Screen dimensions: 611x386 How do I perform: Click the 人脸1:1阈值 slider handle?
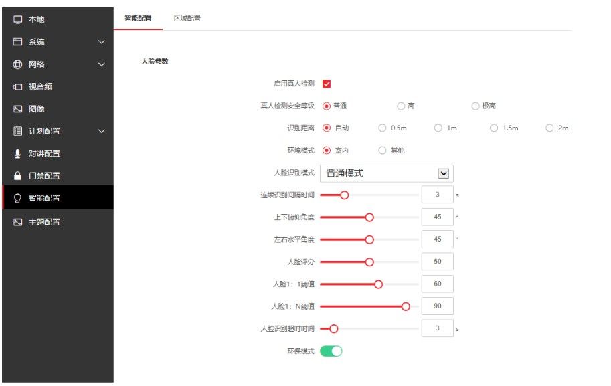(378, 284)
